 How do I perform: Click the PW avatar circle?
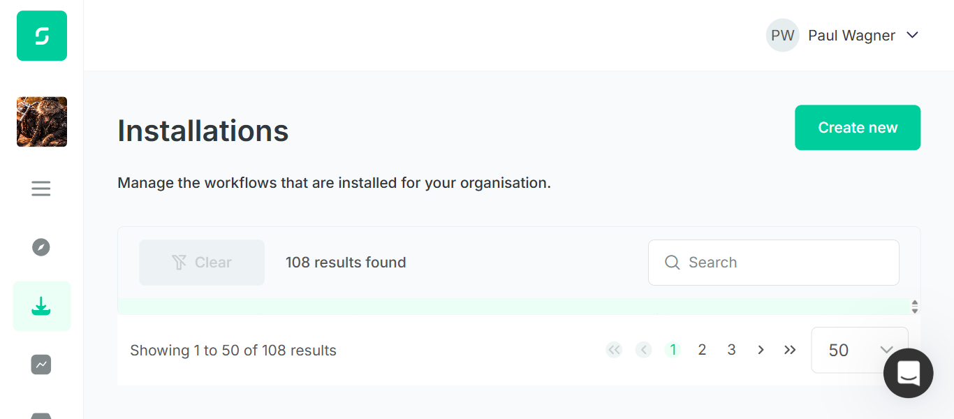click(782, 36)
